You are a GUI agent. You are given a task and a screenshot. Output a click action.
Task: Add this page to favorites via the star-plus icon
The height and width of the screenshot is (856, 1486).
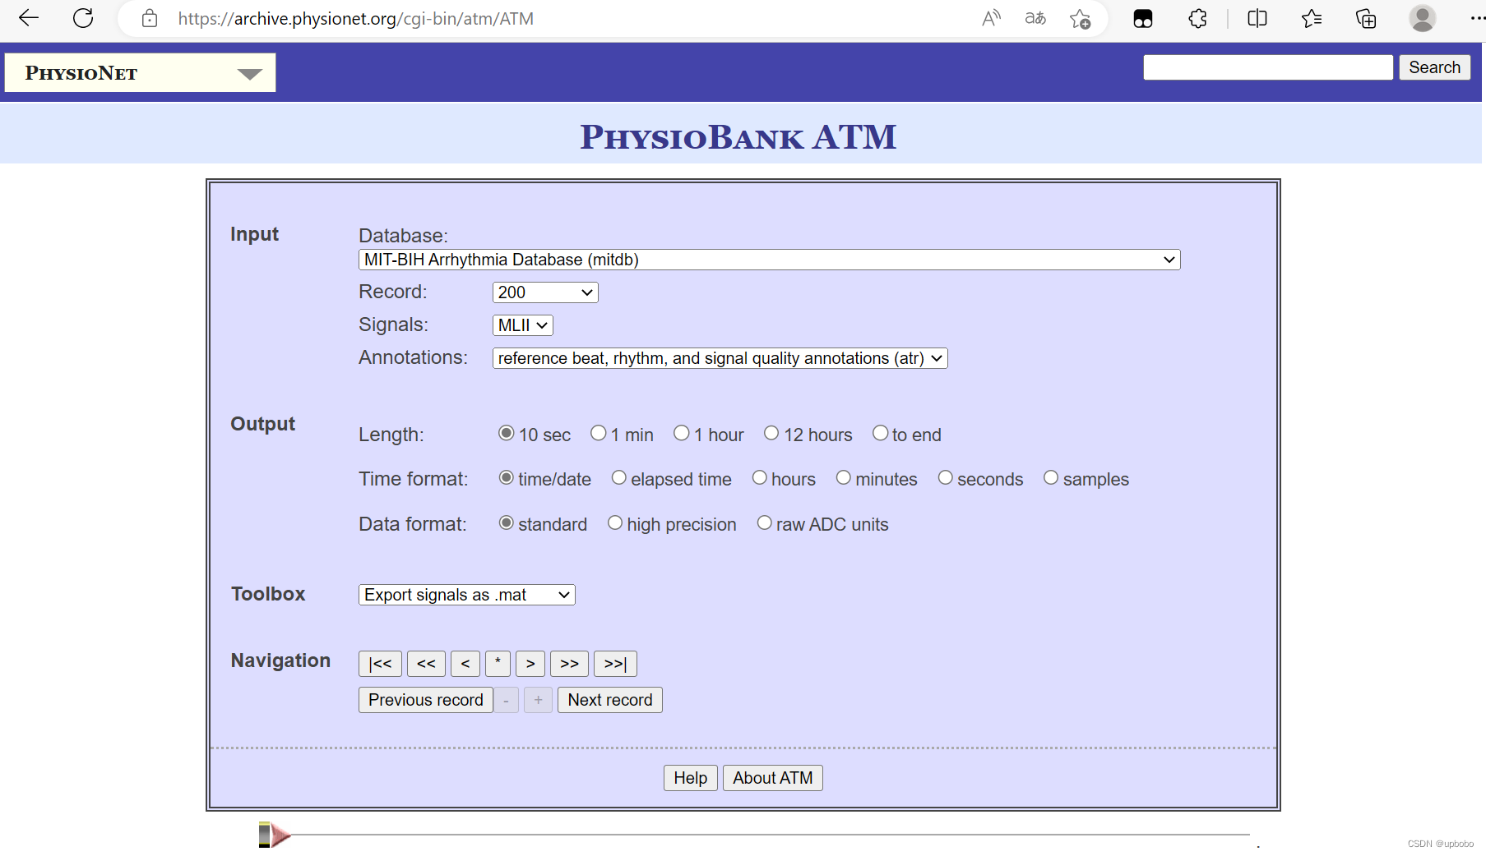click(x=1080, y=18)
